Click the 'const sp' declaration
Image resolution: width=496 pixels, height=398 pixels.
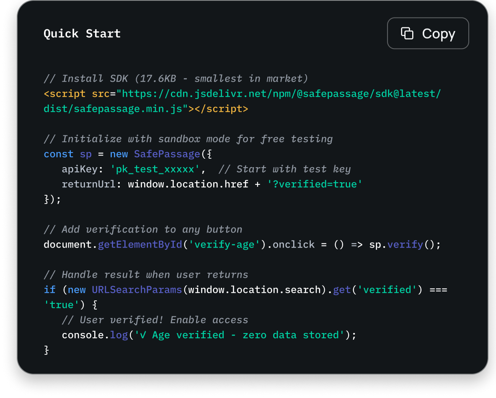[x=68, y=154]
